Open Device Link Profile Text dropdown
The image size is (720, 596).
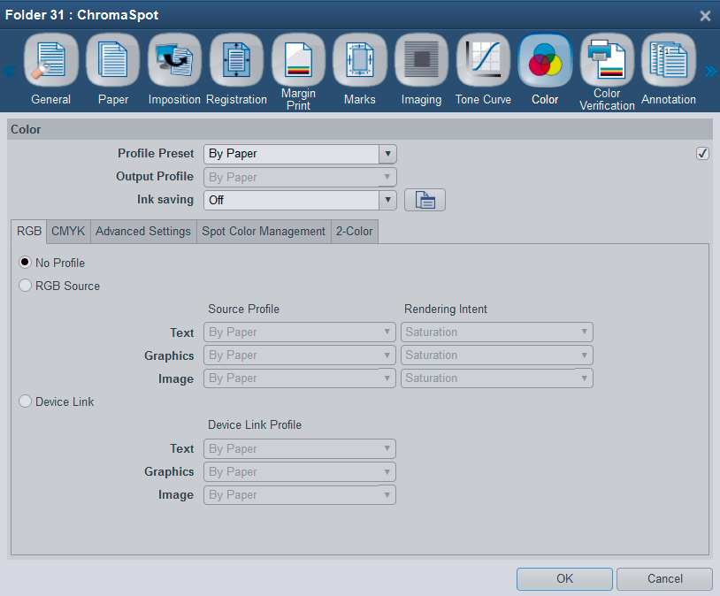(x=299, y=448)
